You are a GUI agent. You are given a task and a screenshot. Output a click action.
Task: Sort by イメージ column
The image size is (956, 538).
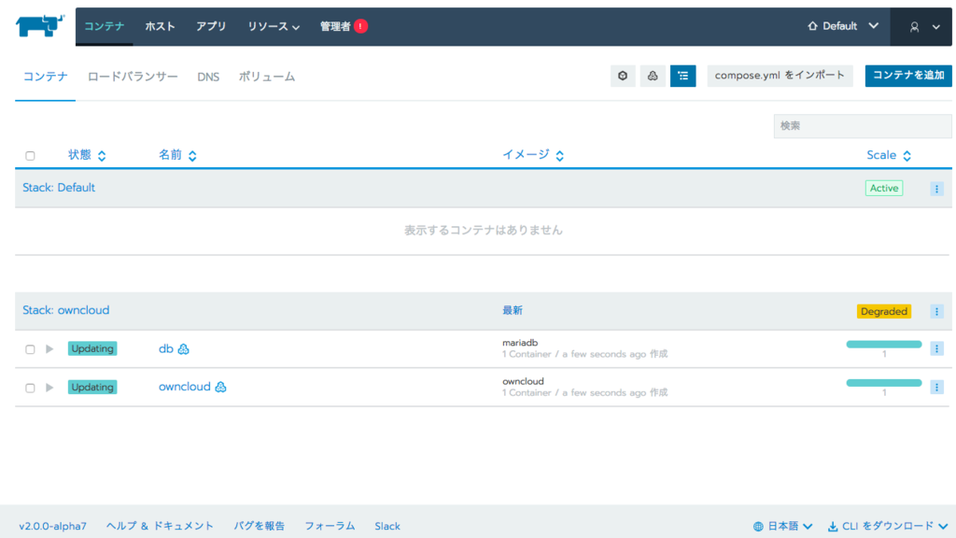(x=533, y=155)
